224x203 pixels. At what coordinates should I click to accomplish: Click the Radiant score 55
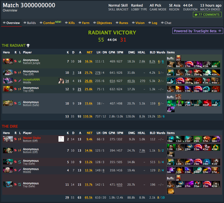point(101,40)
